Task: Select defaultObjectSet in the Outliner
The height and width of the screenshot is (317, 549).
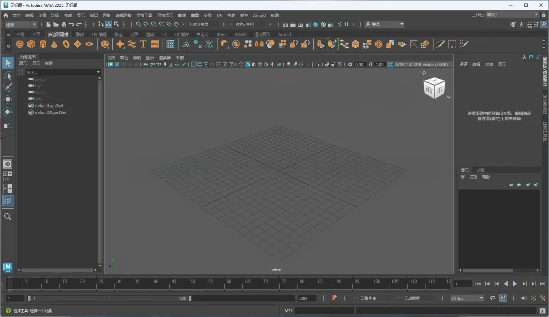Action: pyautogui.click(x=50, y=112)
